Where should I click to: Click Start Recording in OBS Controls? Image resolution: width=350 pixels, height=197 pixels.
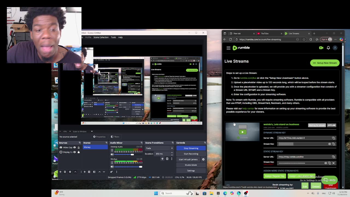point(191,154)
